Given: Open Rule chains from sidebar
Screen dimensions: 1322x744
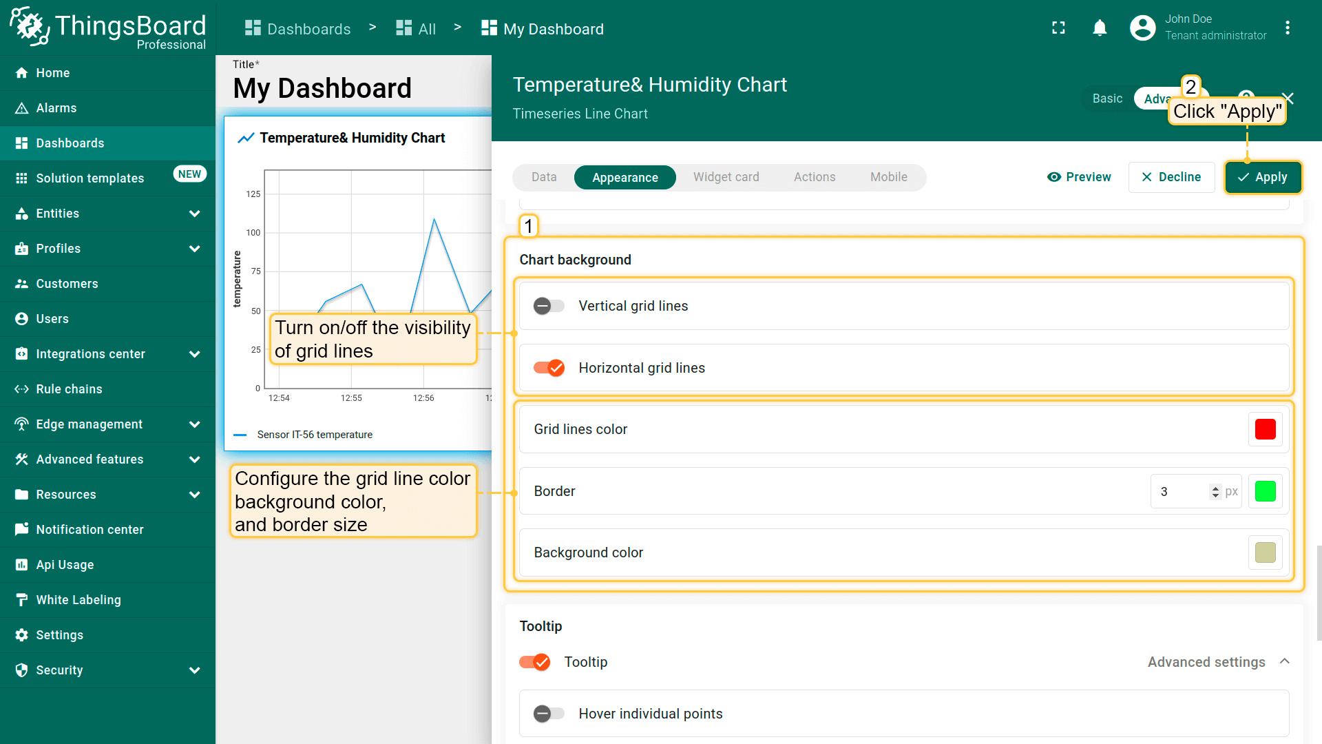Looking at the screenshot, I should [69, 389].
